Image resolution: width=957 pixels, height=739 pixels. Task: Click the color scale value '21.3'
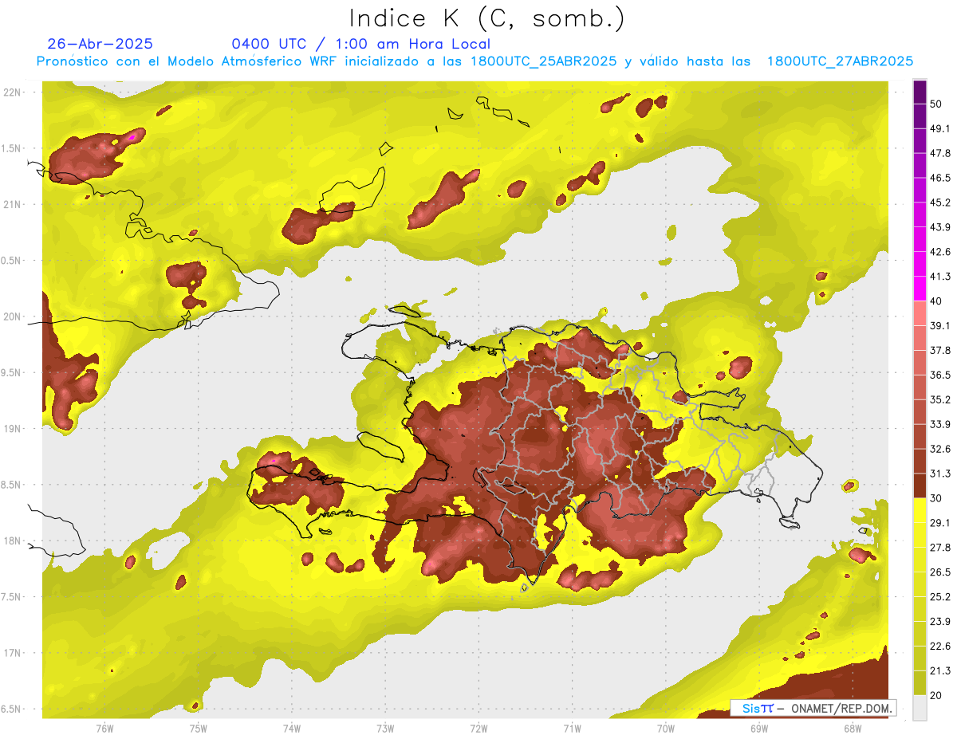(940, 671)
